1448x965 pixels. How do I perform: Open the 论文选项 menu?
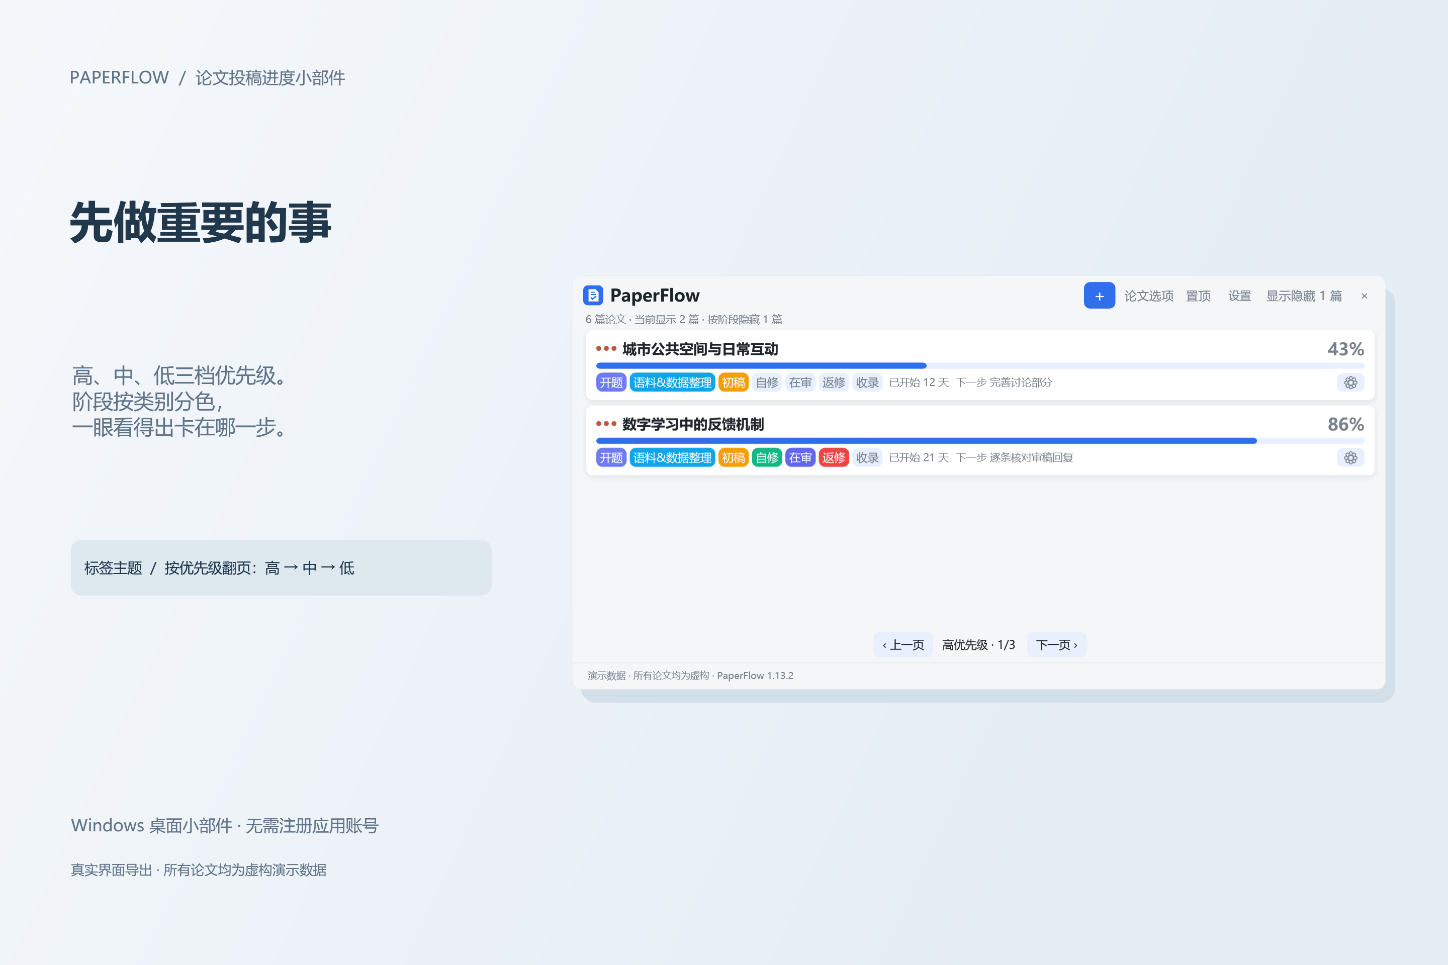point(1149,296)
